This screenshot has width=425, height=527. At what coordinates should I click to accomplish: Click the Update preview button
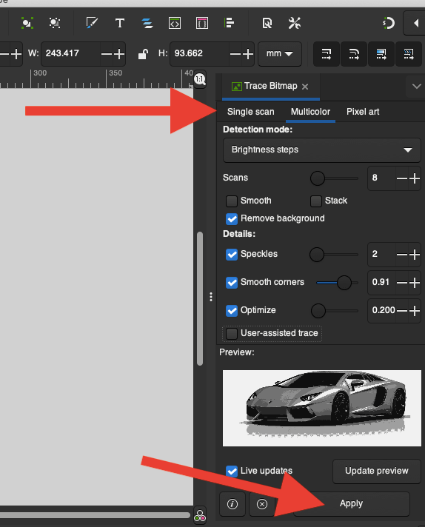coord(377,471)
